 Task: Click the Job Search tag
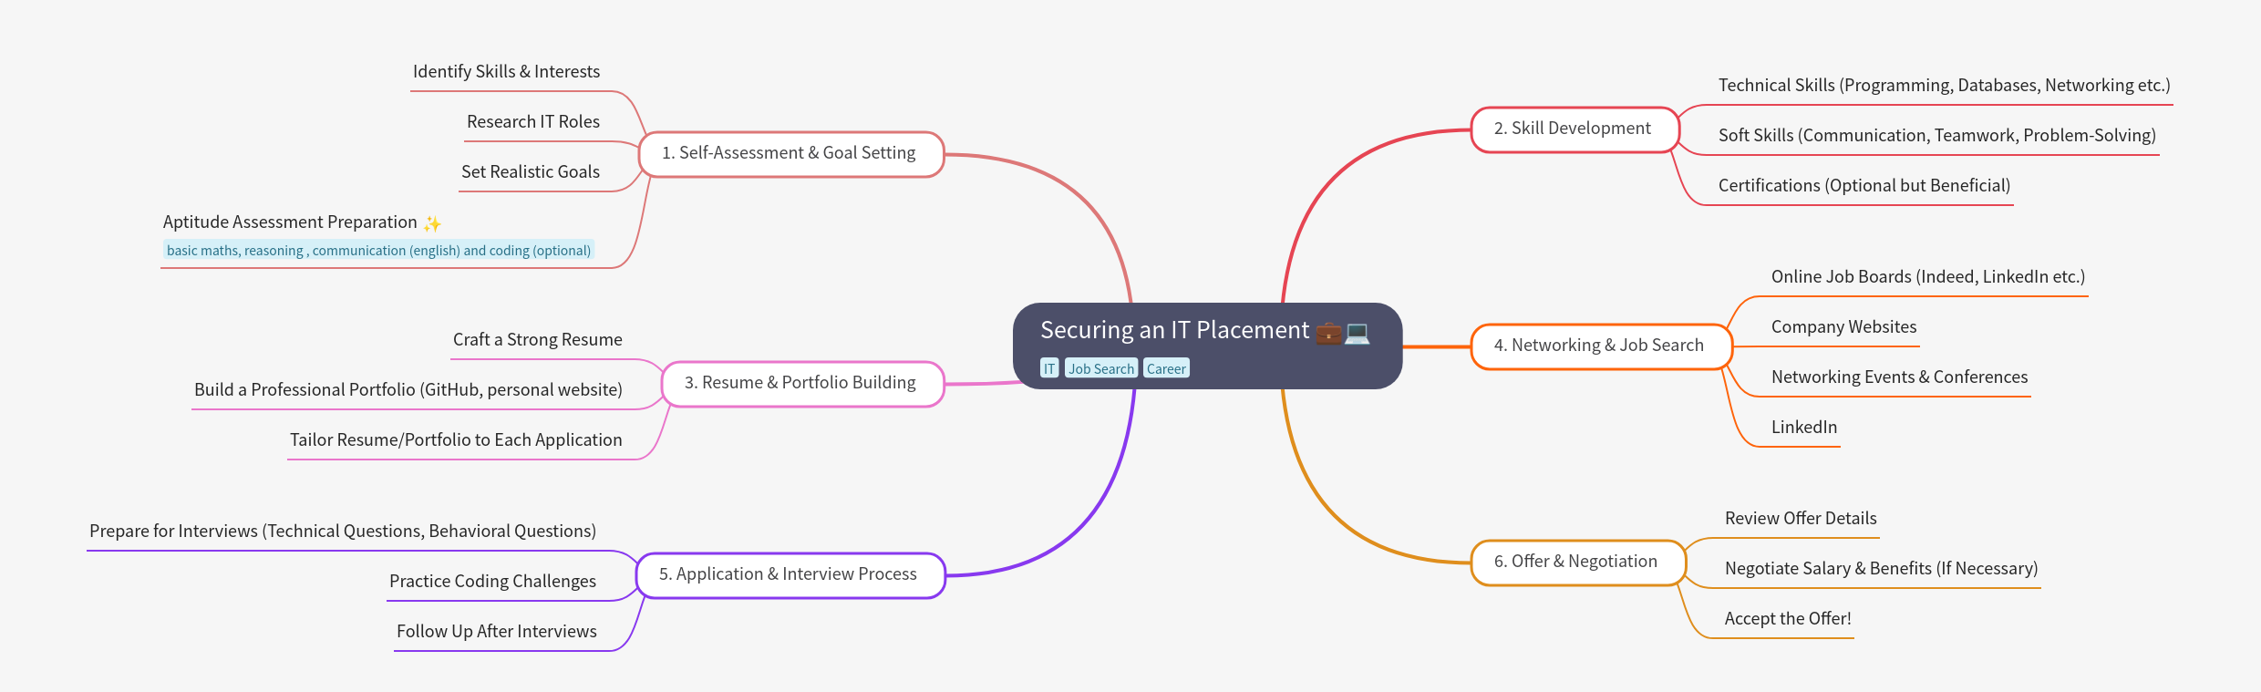click(1101, 368)
